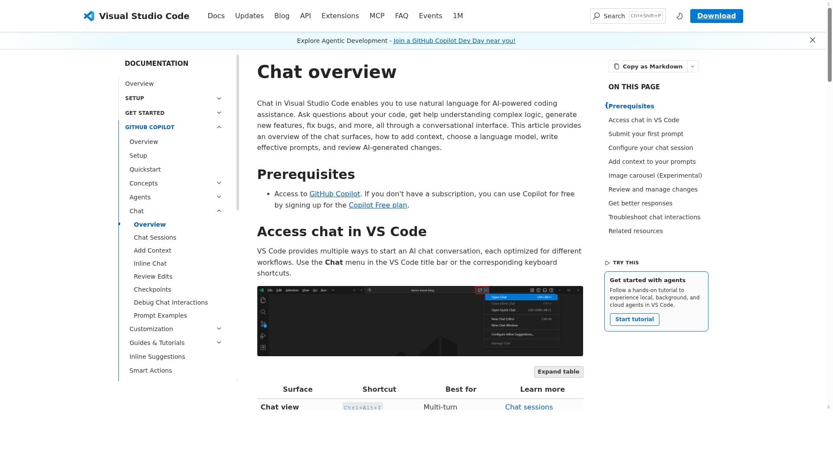
Task: Follow the GitHub Copilot link in Prerequisites
Action: pyautogui.click(x=335, y=194)
